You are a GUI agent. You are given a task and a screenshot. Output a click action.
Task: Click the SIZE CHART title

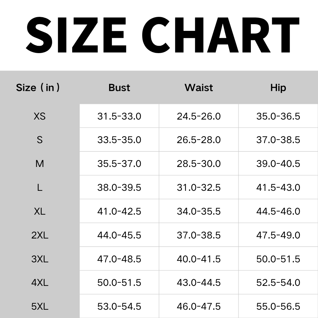point(162,35)
